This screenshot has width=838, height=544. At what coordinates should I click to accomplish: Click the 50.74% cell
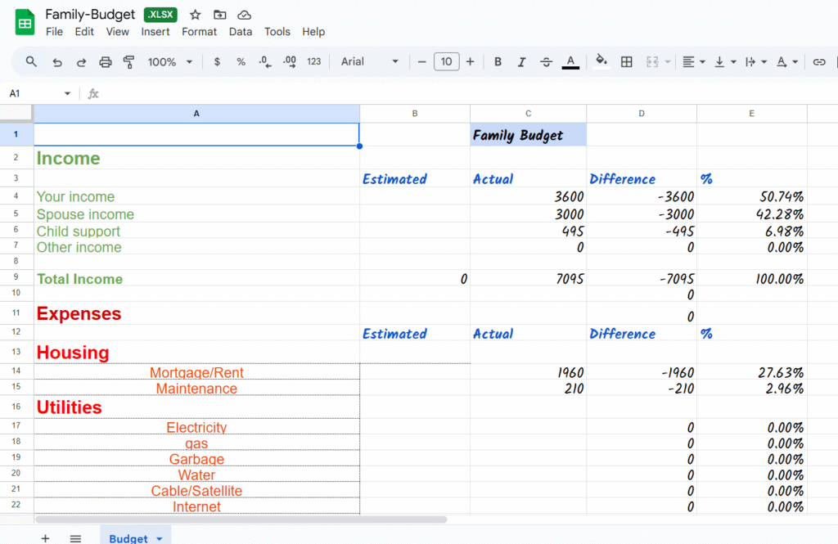[752, 196]
